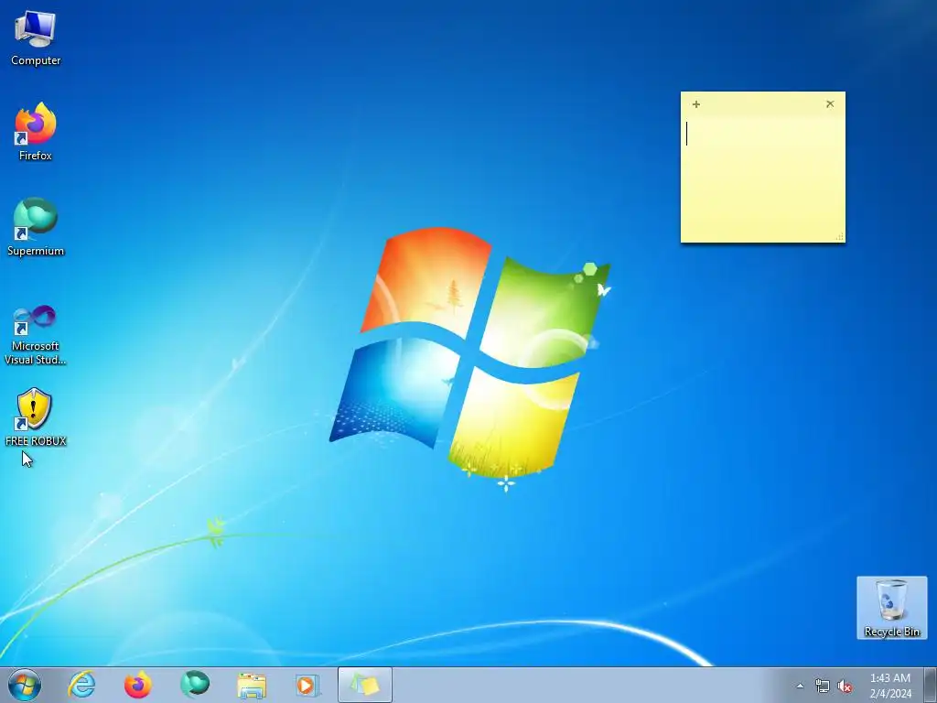This screenshot has height=703, width=937.
Task: Open the muted volume tray icon
Action: click(x=845, y=687)
